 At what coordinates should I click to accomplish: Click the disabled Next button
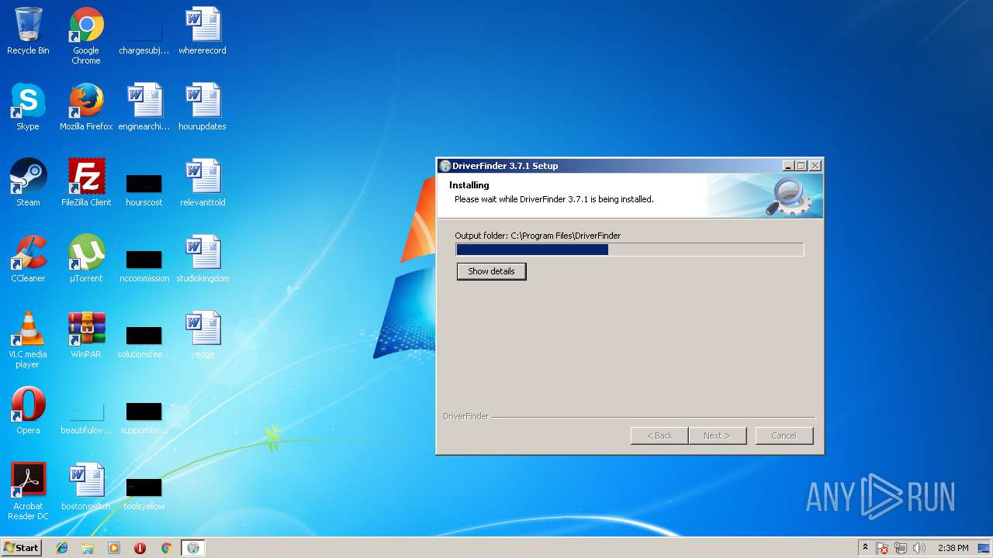[717, 436]
